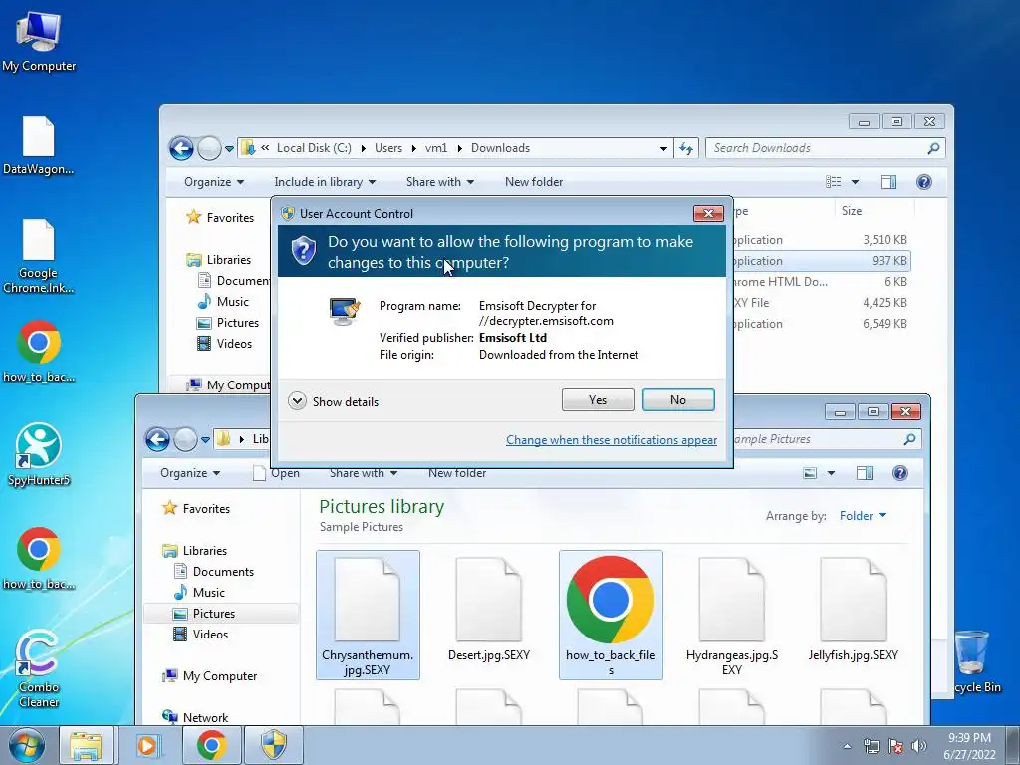Open Share with menu in Downloads window
Image resolution: width=1020 pixels, height=765 pixels.
click(x=439, y=183)
